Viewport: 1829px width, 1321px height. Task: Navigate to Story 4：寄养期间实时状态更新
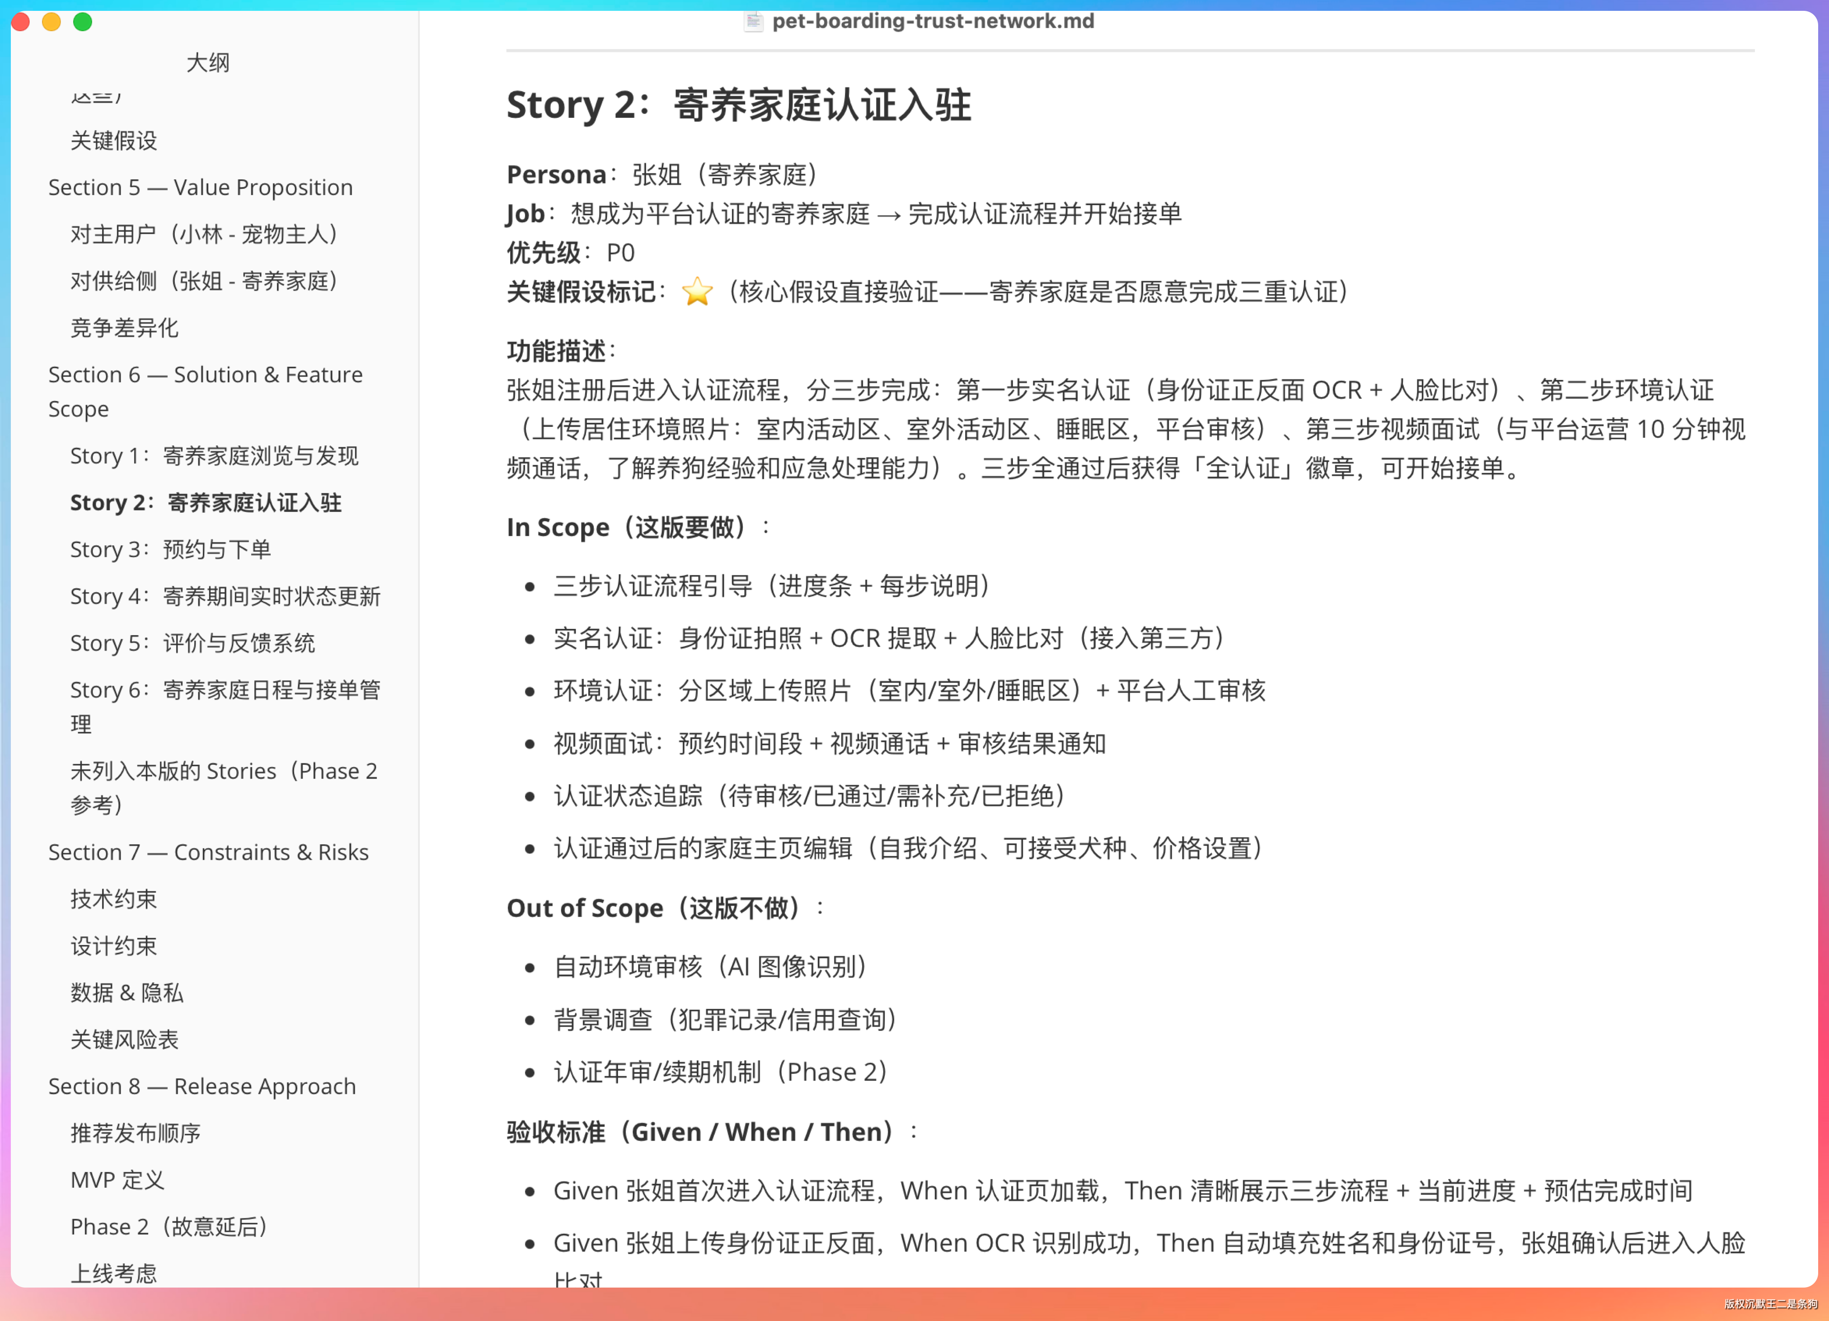pyautogui.click(x=225, y=596)
